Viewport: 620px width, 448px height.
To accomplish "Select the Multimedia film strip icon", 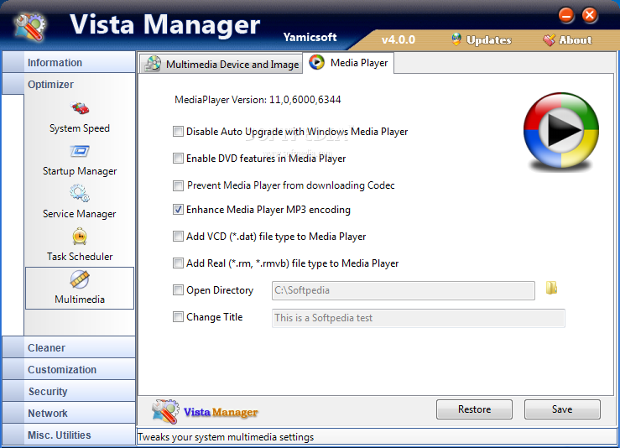I will 80,279.
